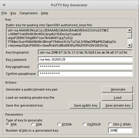The width and height of the screenshot is (139, 138).
Task: Click Save public key button
Action: [x=85, y=105]
